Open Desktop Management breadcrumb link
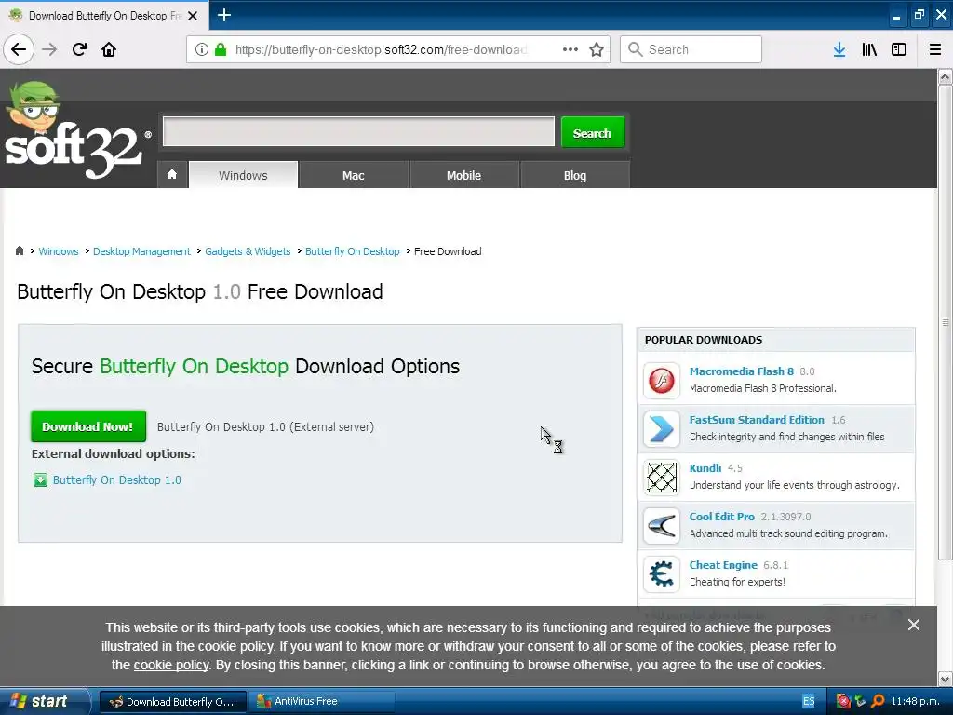Viewport: 953px width, 715px height. (x=141, y=251)
